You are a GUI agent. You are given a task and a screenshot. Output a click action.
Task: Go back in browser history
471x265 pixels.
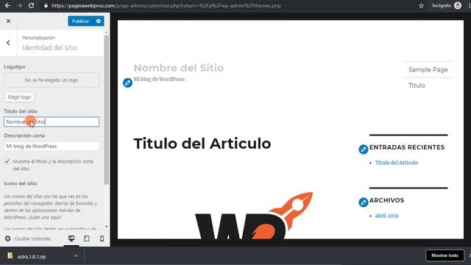click(x=7, y=5)
